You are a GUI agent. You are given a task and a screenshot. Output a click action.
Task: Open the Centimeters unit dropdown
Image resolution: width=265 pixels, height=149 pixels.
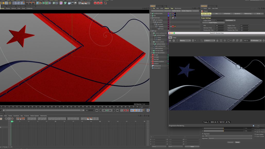[x=230, y=21]
